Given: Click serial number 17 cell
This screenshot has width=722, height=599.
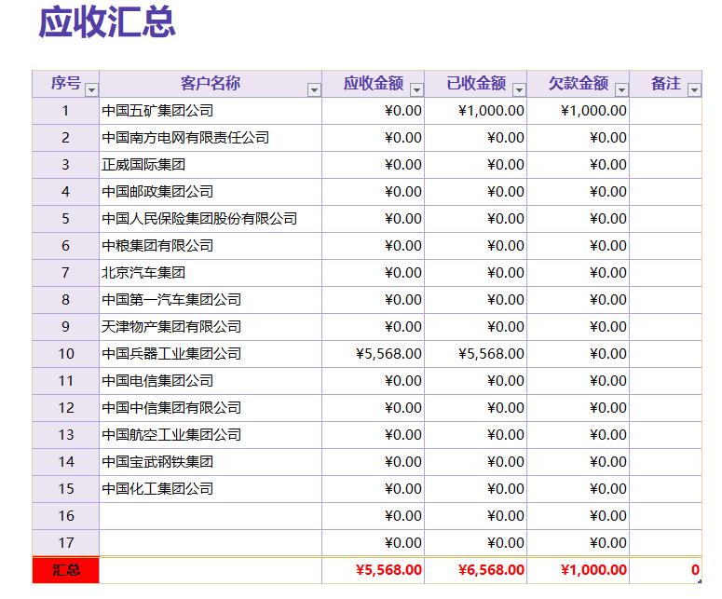Looking at the screenshot, I should point(66,543).
